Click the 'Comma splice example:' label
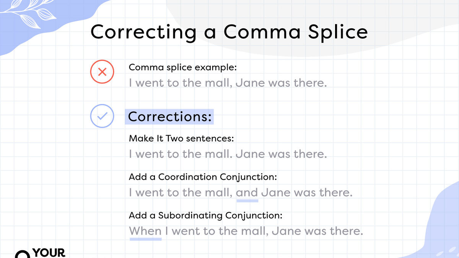The width and height of the screenshot is (459, 258). (x=183, y=68)
